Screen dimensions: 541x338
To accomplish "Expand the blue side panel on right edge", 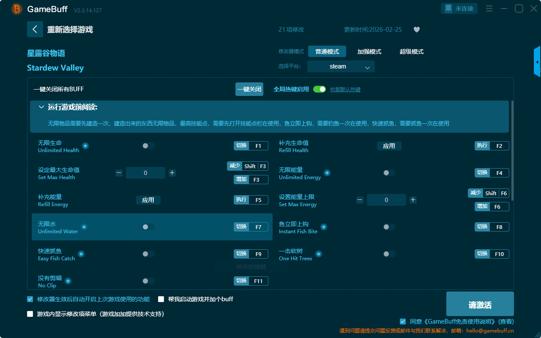I will pyautogui.click(x=537, y=62).
